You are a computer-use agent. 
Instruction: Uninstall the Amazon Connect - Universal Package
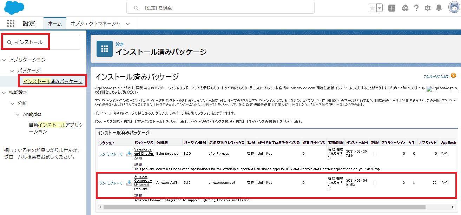point(111,183)
